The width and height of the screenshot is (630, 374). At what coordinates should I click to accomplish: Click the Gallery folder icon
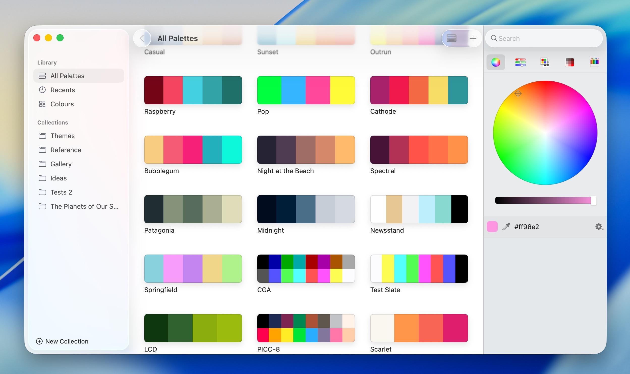(x=42, y=164)
